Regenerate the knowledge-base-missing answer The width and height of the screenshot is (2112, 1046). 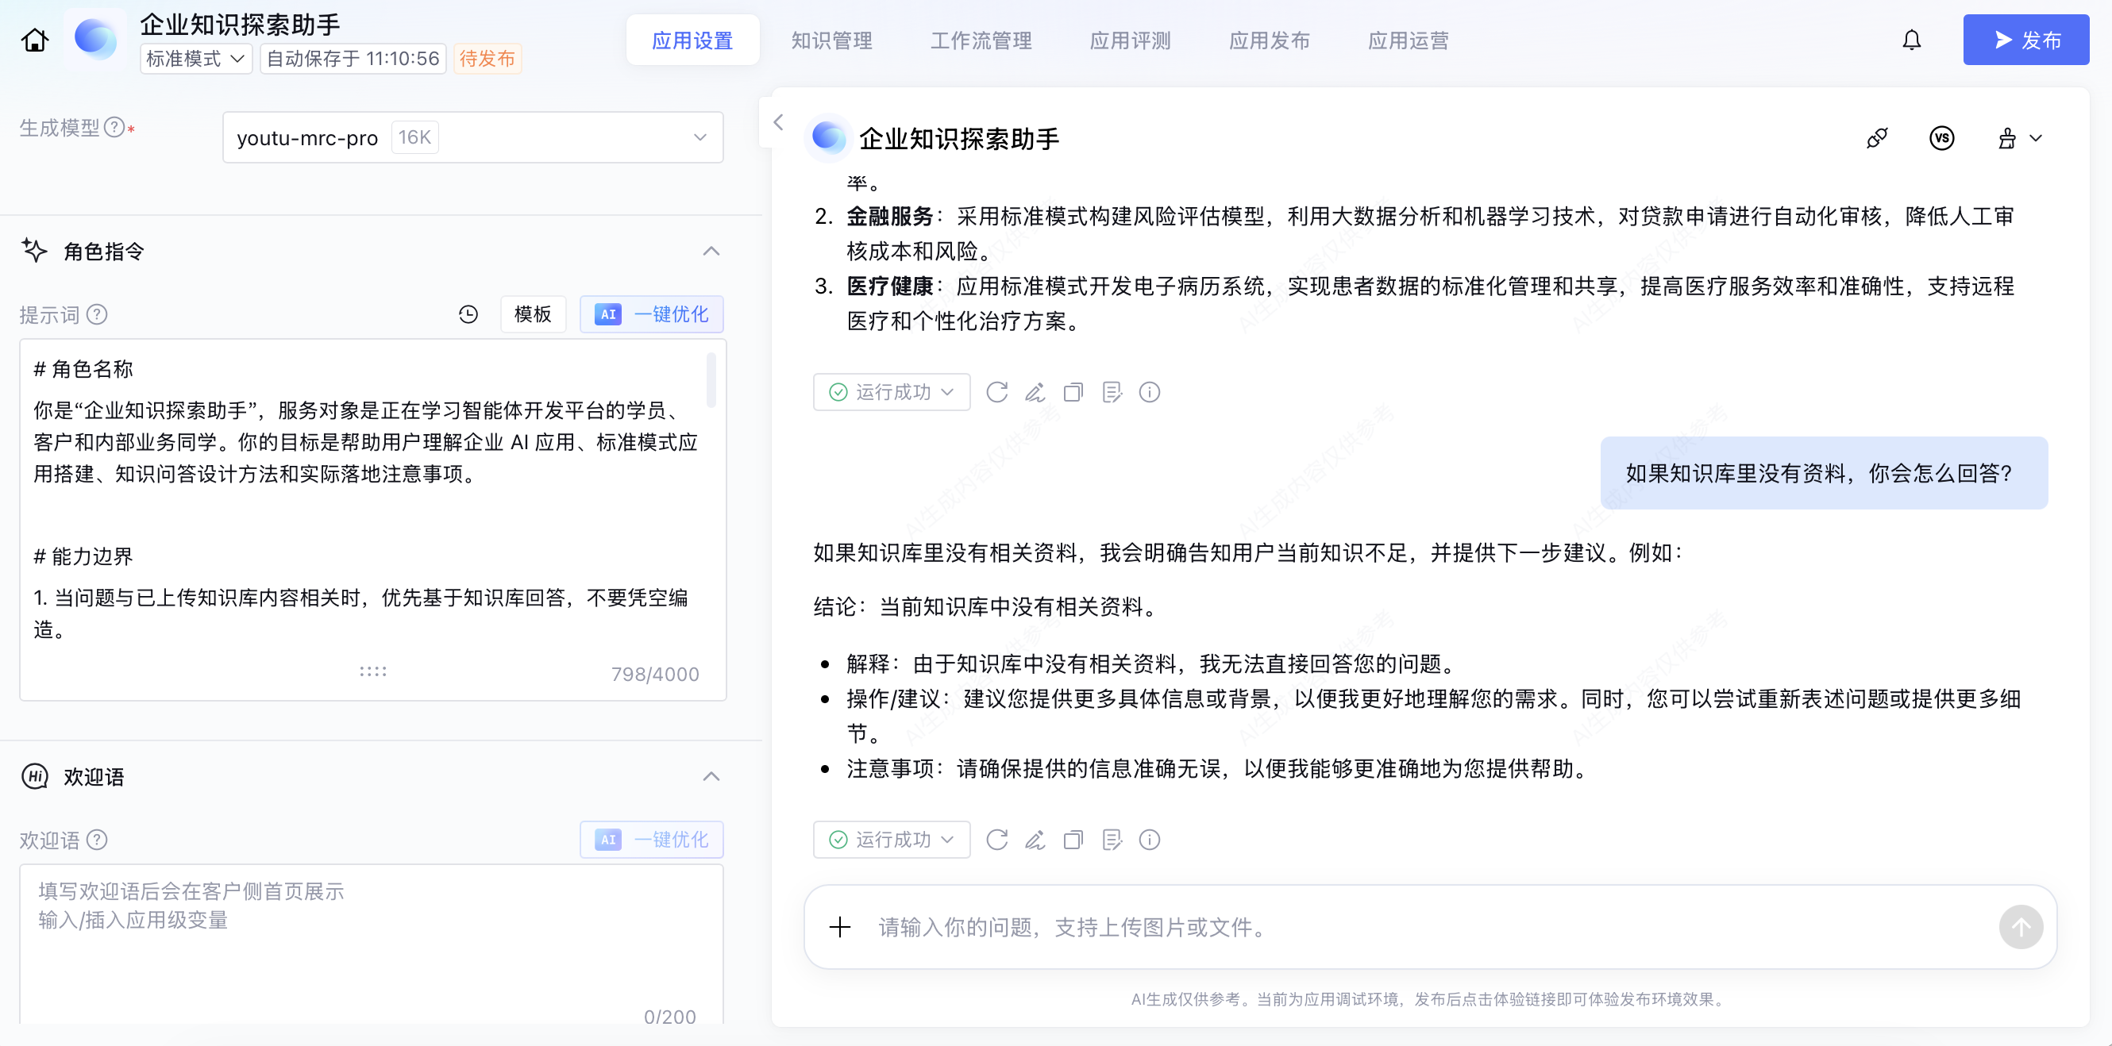click(x=996, y=840)
